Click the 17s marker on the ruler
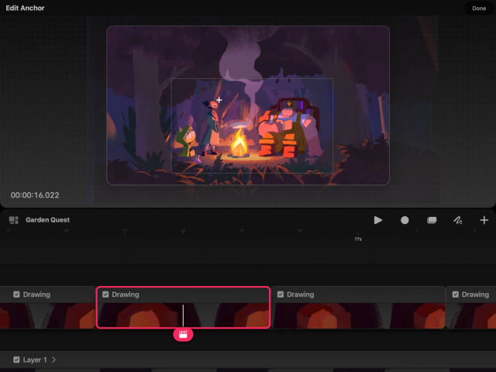 coord(358,239)
